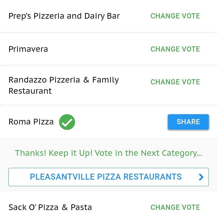Click the chevron arrow in Pleasantville button
Screen dimensions: 217x217
[x=201, y=177]
